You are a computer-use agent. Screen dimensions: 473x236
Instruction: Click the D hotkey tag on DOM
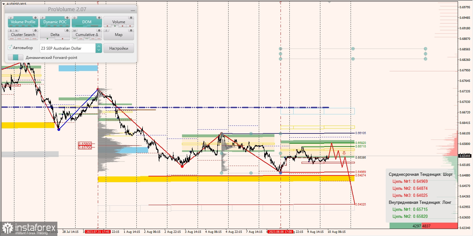[75, 18]
